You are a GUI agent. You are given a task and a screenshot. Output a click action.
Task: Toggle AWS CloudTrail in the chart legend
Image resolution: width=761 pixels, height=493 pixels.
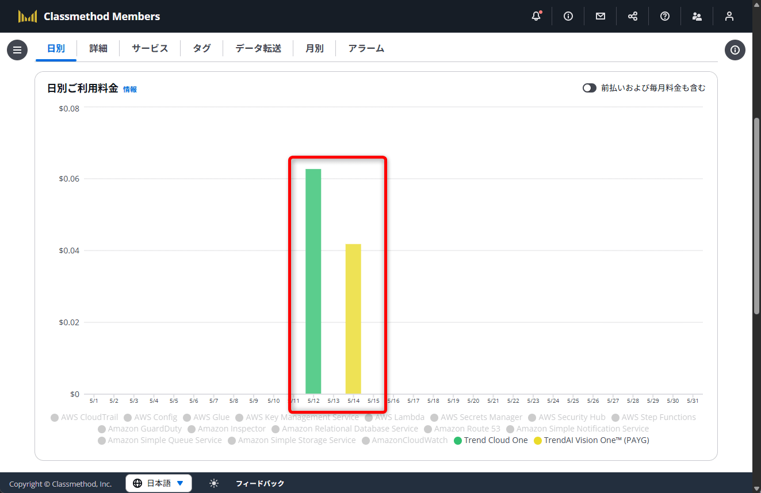pyautogui.click(x=85, y=418)
